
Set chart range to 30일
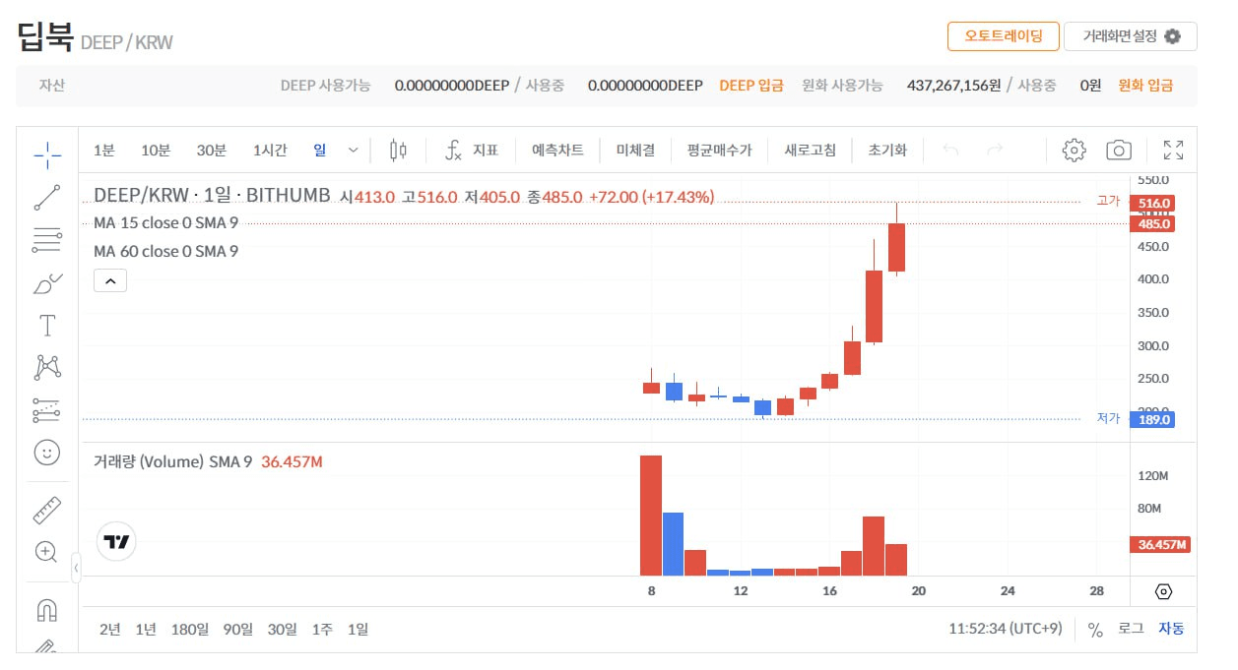point(282,629)
